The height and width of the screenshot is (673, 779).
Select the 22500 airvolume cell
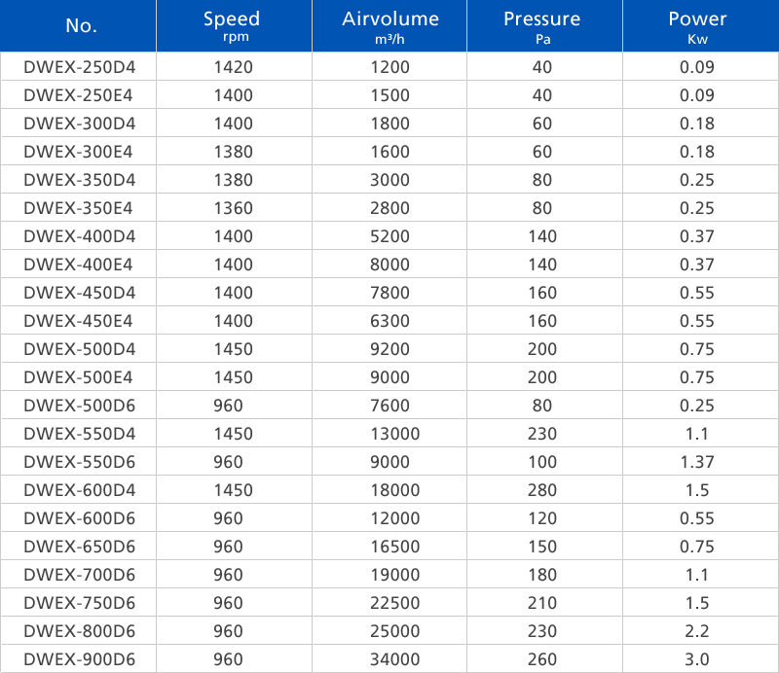pyautogui.click(x=390, y=603)
